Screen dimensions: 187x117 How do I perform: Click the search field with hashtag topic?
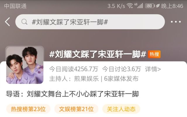click(x=90, y=22)
